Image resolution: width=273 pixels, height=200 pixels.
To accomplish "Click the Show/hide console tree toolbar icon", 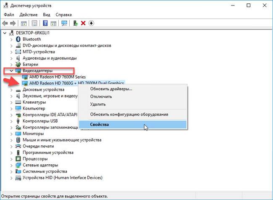I will (x=24, y=23).
